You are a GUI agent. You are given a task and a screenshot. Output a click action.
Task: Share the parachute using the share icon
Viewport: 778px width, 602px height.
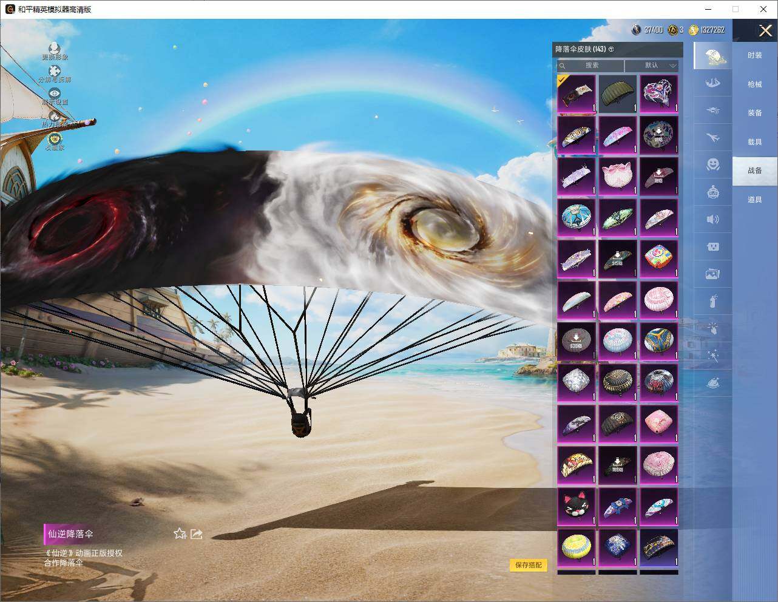197,533
